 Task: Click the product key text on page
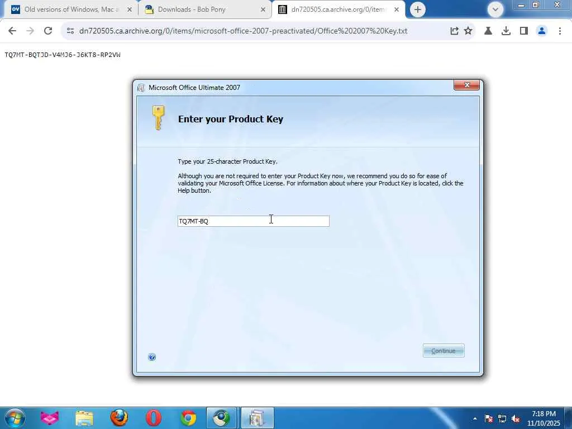[x=63, y=55]
